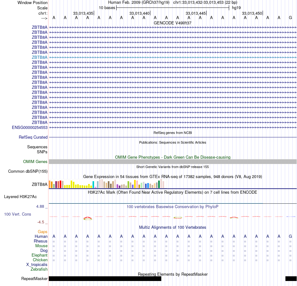Open the H3K27Ac Mark ENCODE track title

coord(173,192)
